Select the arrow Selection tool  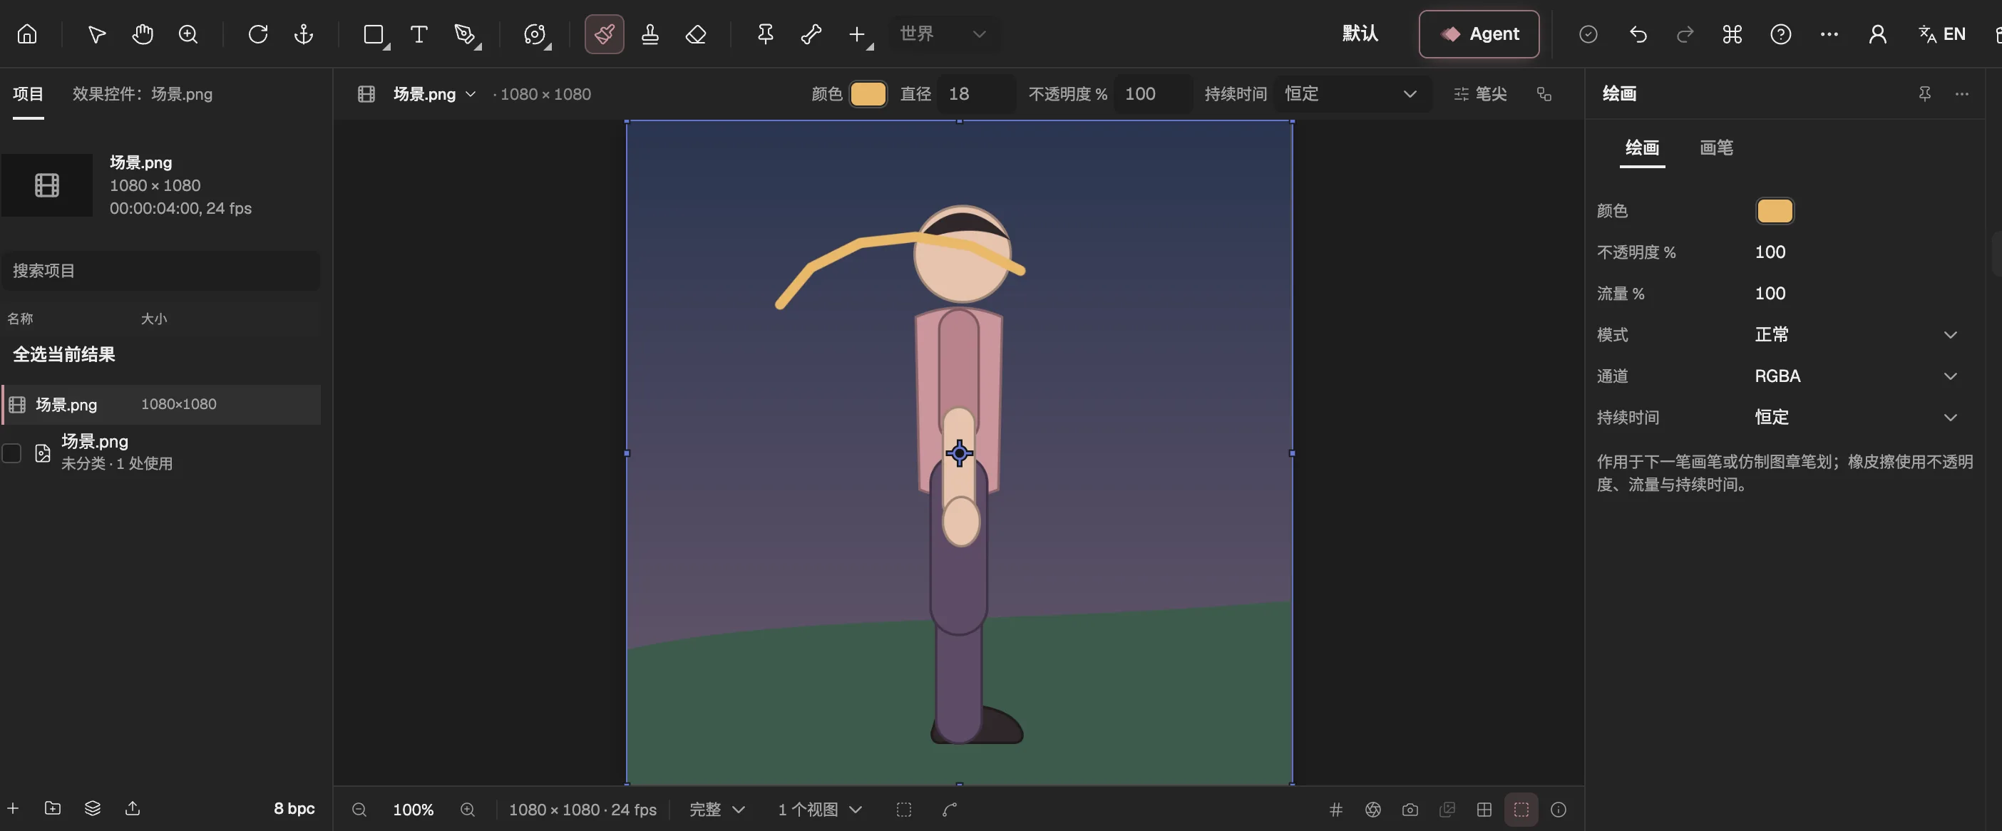96,34
